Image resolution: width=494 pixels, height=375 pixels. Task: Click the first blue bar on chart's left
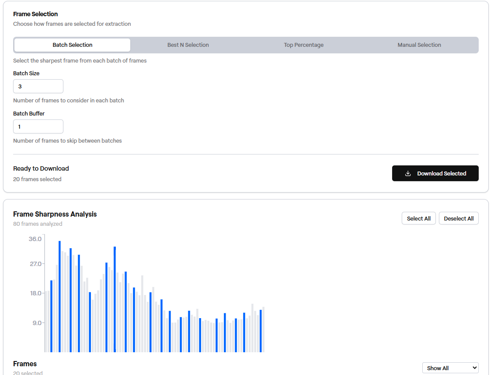coord(51,316)
